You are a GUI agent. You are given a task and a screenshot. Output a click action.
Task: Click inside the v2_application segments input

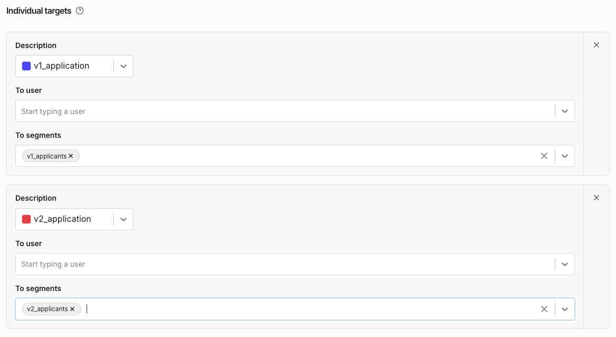[158, 308]
